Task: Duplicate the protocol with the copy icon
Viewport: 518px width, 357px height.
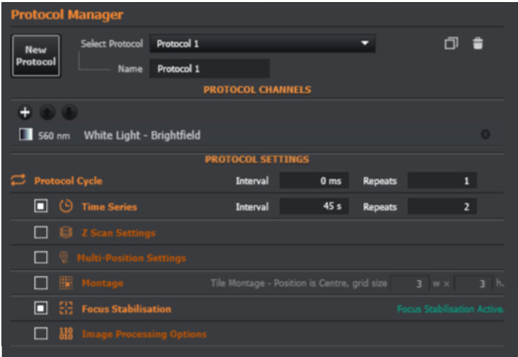Action: pyautogui.click(x=451, y=43)
